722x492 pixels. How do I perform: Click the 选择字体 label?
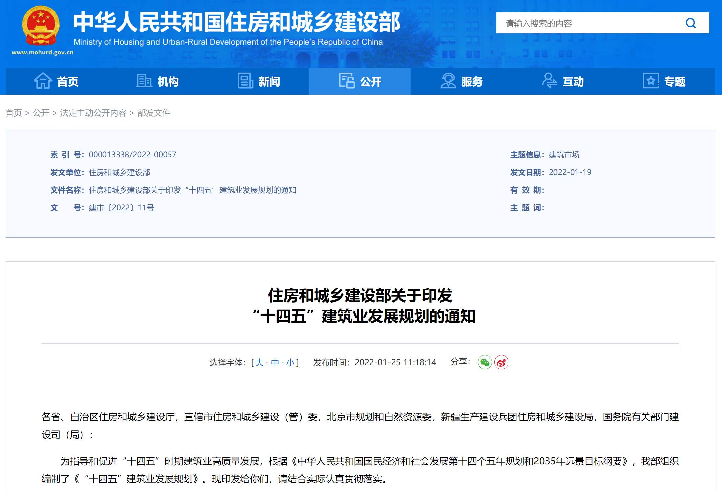pyautogui.click(x=228, y=362)
